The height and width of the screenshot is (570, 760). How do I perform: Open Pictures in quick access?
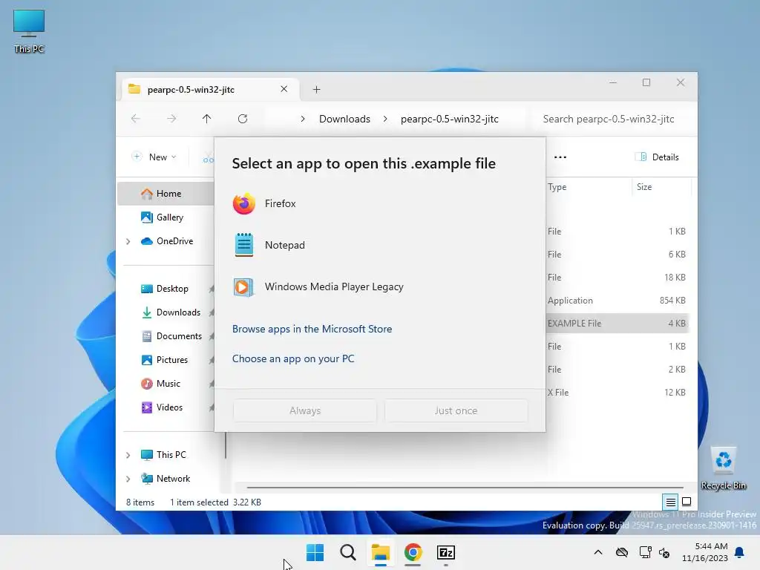tap(166, 360)
